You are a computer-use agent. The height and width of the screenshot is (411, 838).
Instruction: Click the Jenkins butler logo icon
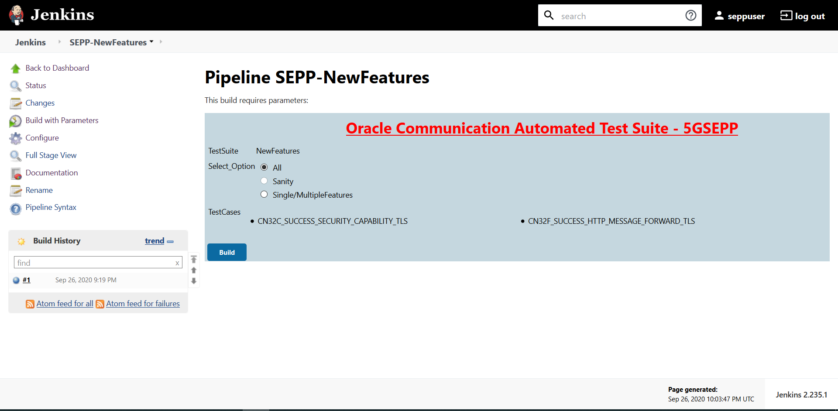click(17, 15)
